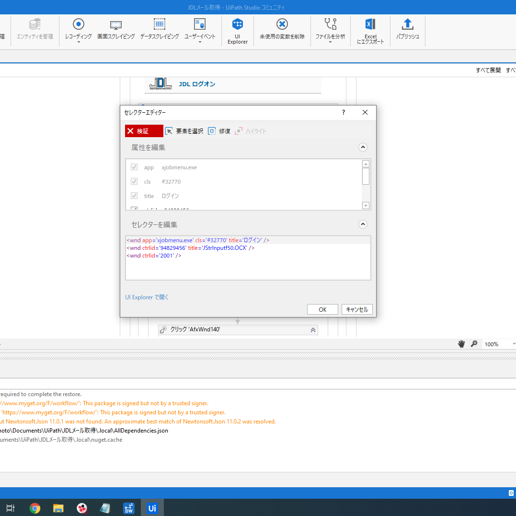
Task: Close the selector editor dialog
Action: [365, 112]
